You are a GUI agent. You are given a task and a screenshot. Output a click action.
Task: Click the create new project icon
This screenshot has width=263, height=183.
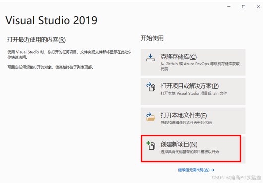[151, 145]
